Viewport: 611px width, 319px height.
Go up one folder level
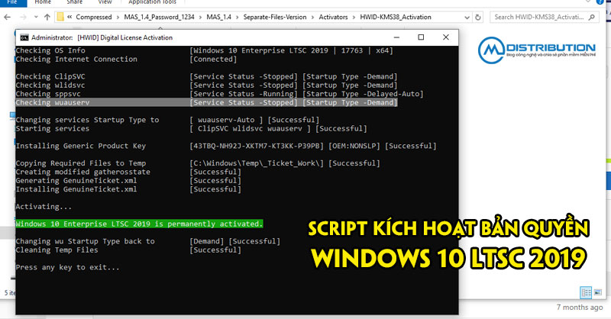point(47,17)
